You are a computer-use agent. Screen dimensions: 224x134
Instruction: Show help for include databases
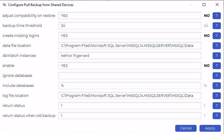(217, 86)
